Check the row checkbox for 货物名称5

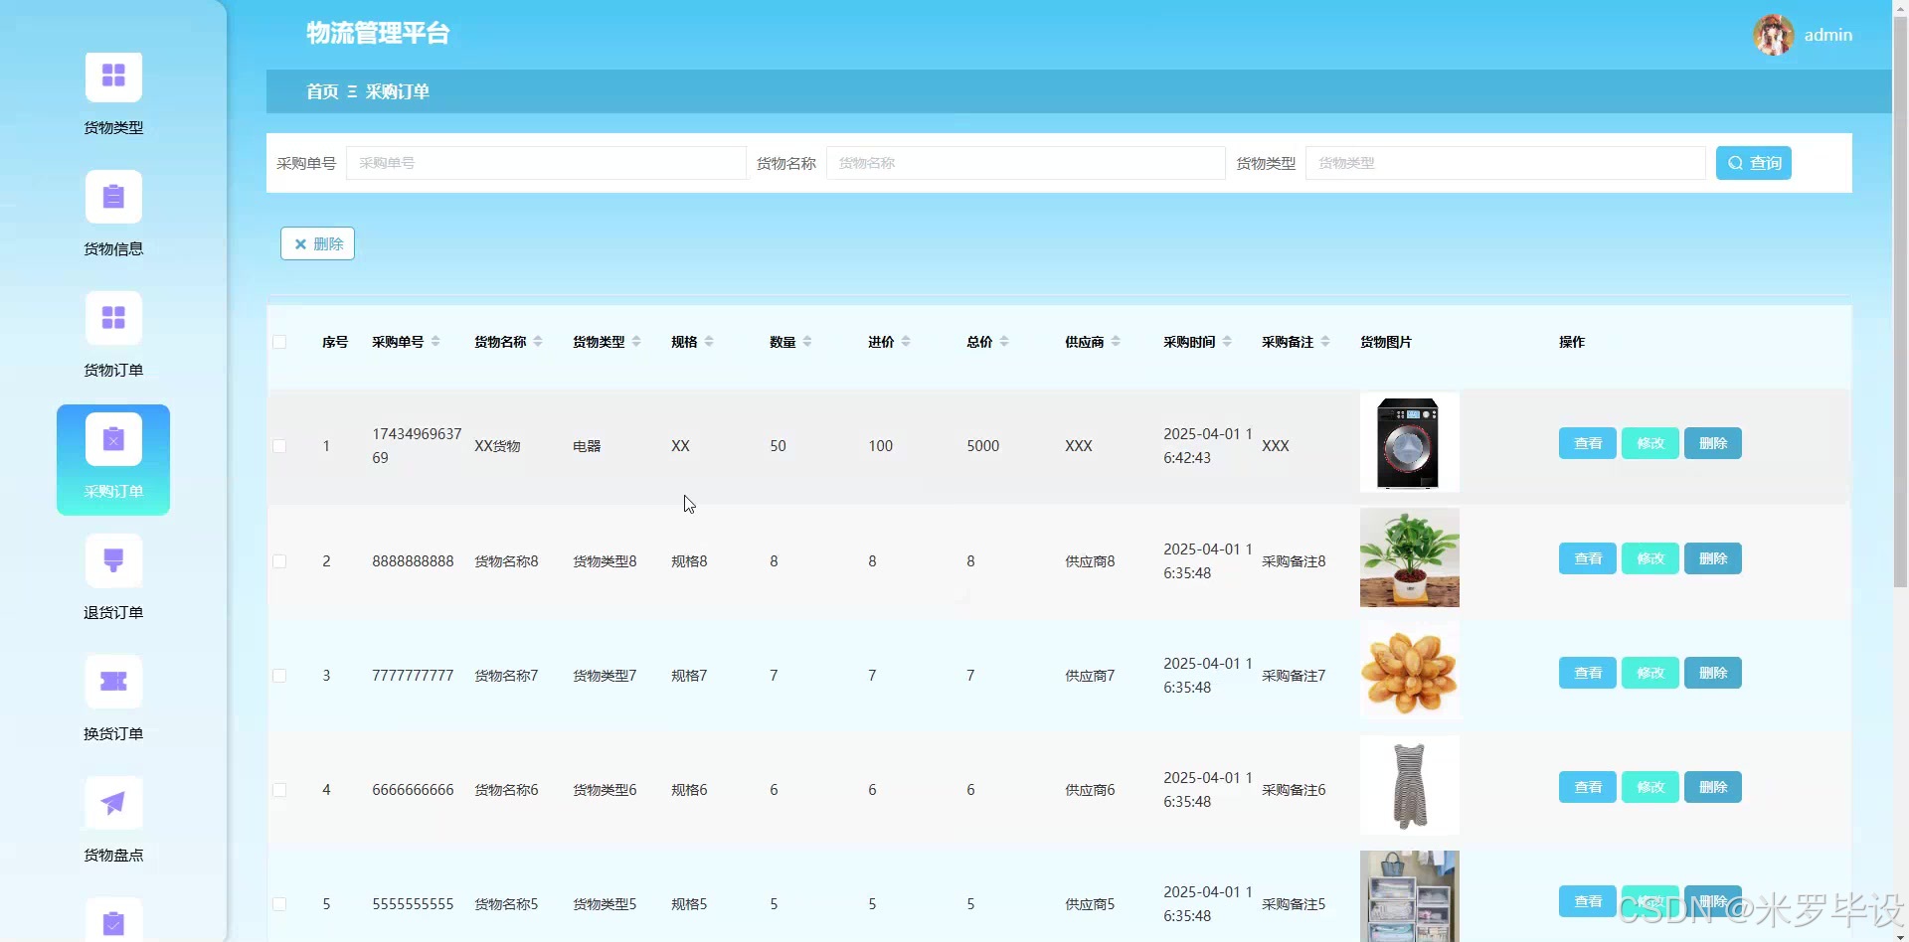(x=279, y=904)
